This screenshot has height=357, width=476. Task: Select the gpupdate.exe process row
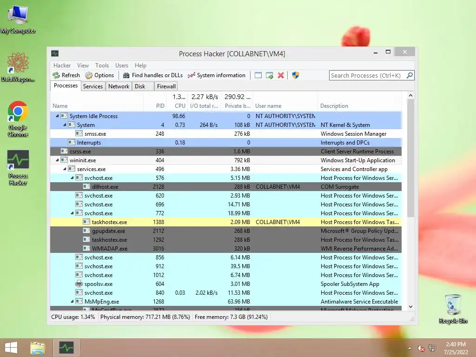[226, 231]
